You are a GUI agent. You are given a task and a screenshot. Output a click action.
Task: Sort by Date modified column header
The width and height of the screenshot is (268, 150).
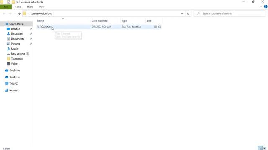tap(99, 20)
